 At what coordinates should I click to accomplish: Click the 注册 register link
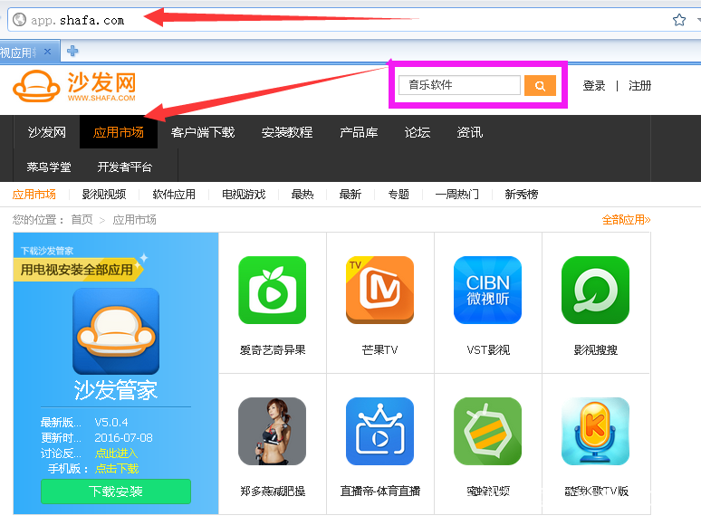click(639, 85)
